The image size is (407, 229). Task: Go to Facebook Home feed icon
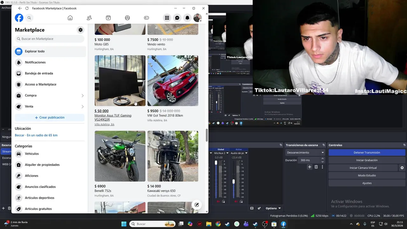click(70, 18)
